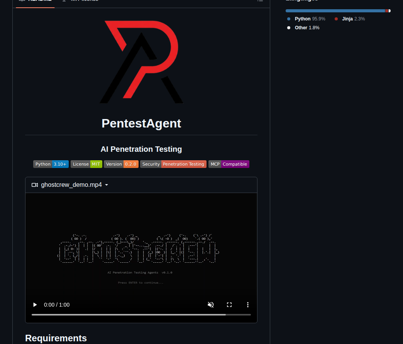Expand the ghostcrew_demo.mp4 dropdown arrow

[x=107, y=185]
